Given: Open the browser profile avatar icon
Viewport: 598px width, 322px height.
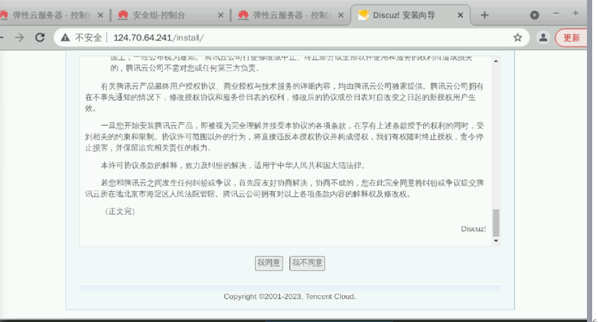Looking at the screenshot, I should point(543,38).
